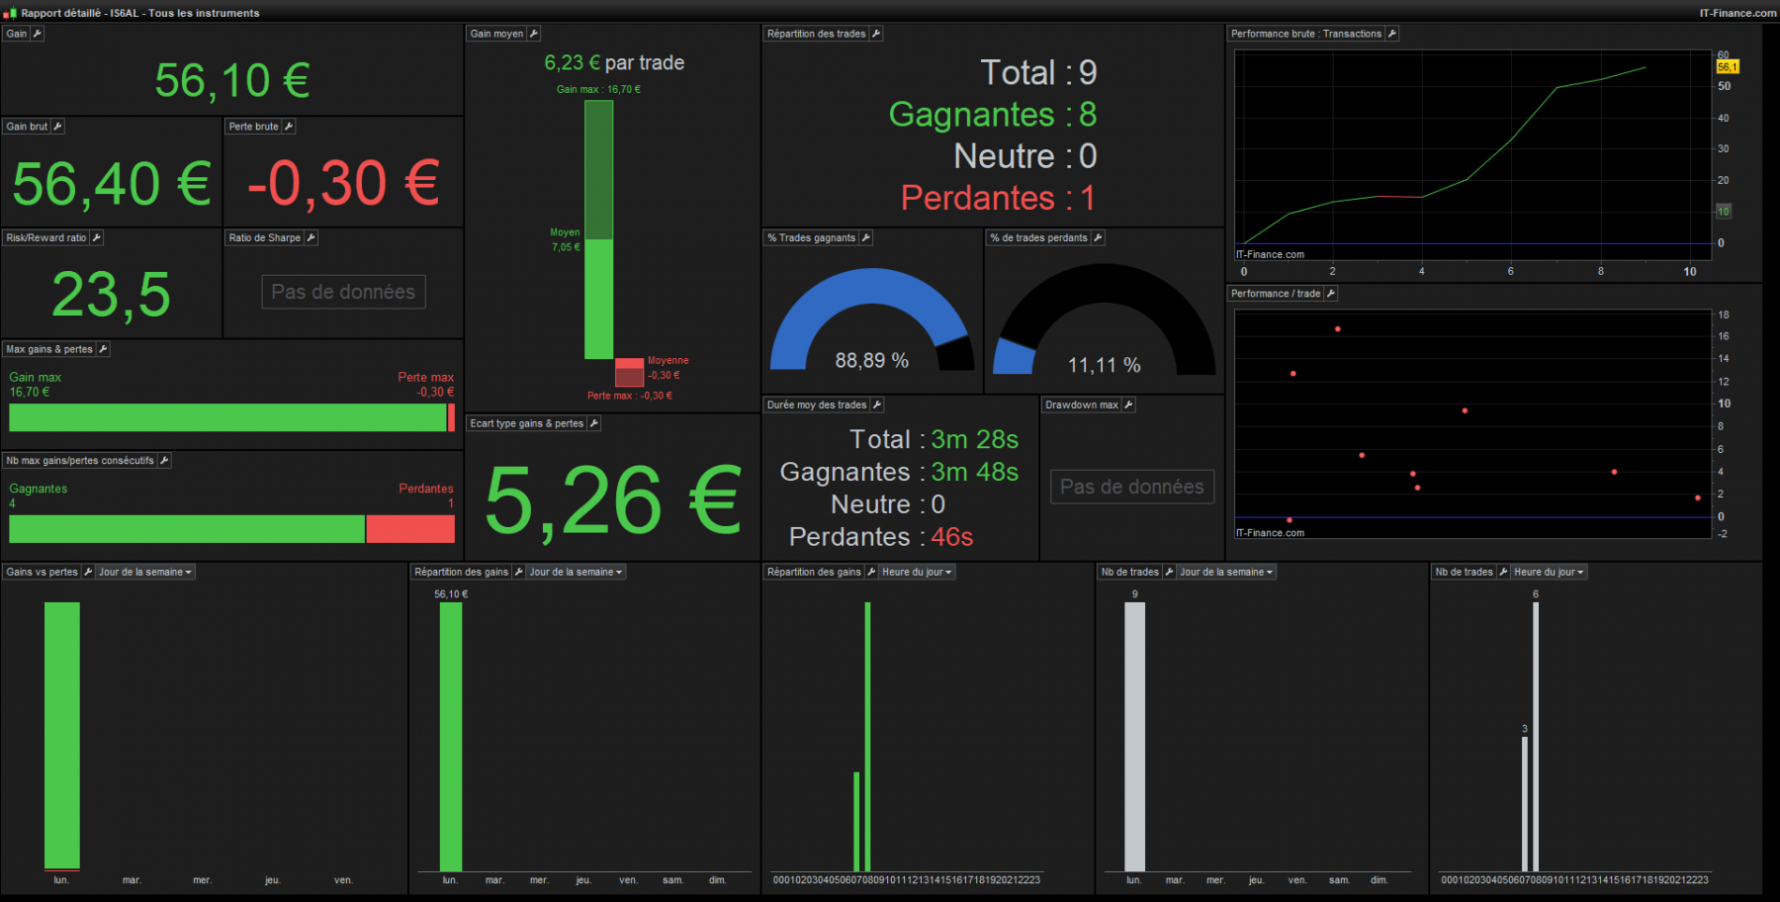This screenshot has width=1780, height=902.
Task: Open settings wrench next to Gain label
Action: tap(38, 34)
